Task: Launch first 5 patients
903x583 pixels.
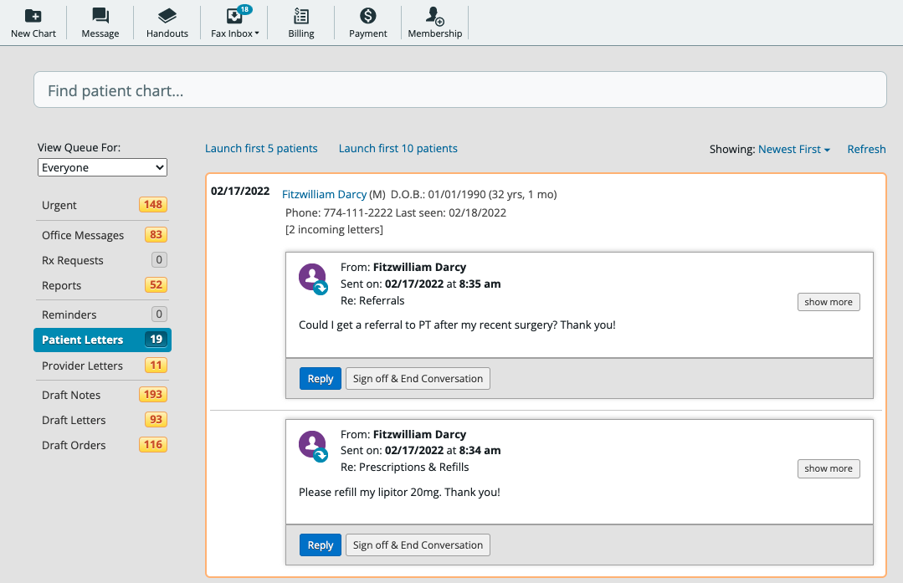Action: click(261, 148)
